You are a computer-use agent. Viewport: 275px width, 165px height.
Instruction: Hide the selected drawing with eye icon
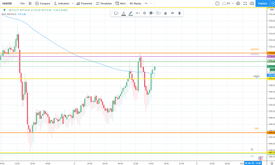172,13
